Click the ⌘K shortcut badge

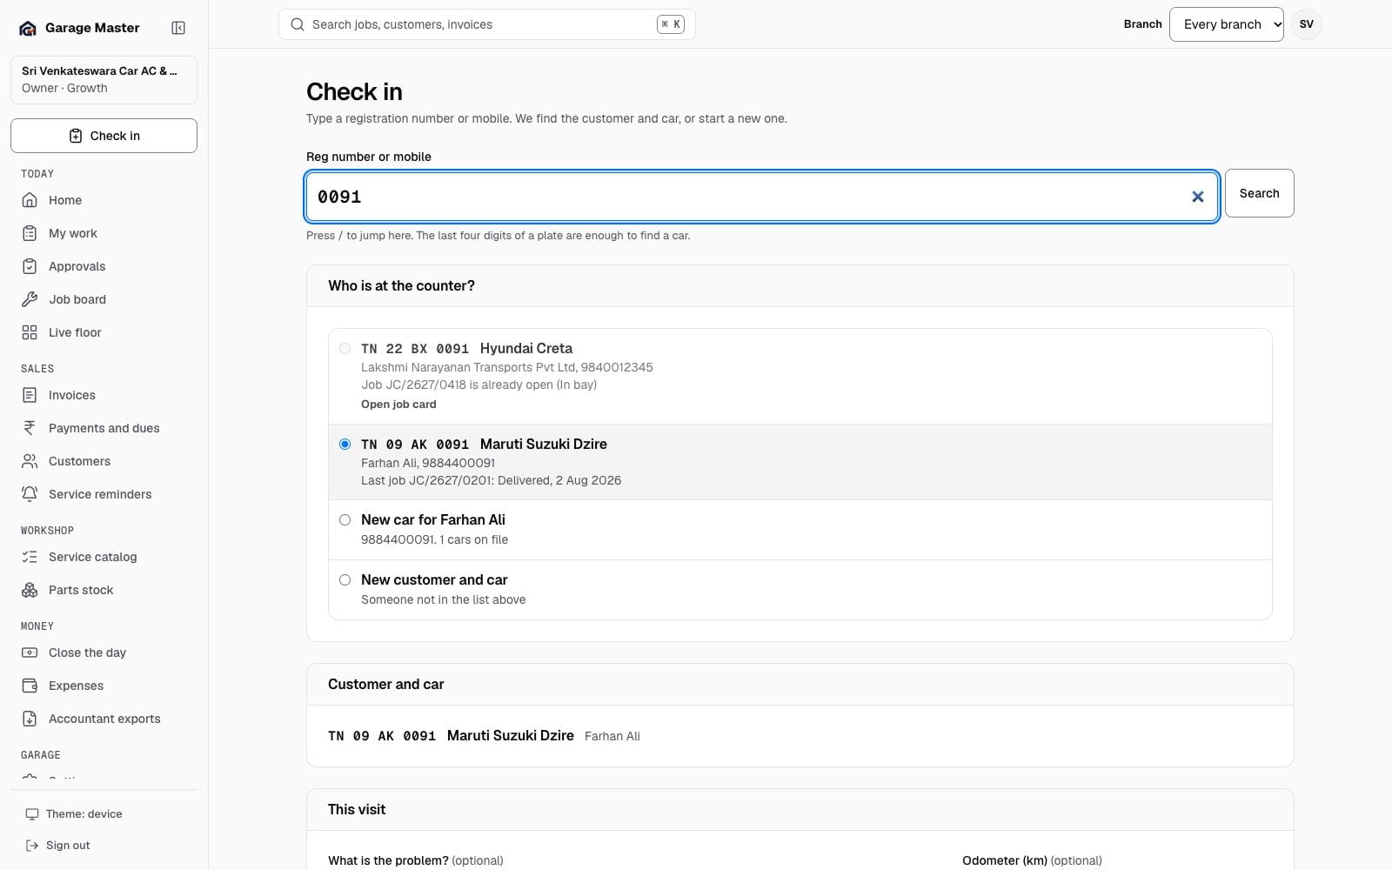pyautogui.click(x=670, y=24)
